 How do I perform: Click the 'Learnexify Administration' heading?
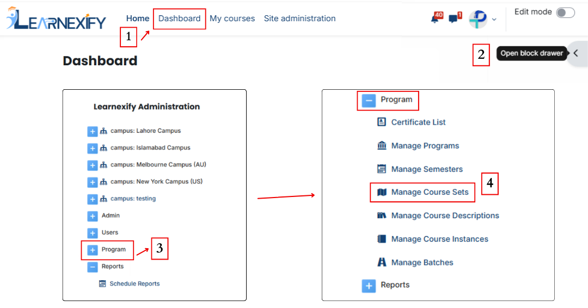tap(146, 107)
